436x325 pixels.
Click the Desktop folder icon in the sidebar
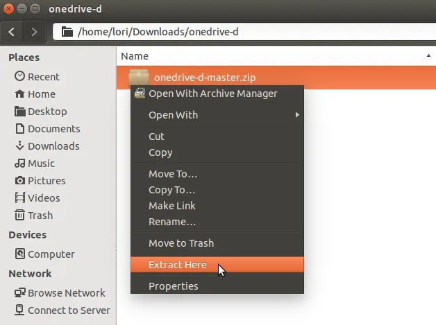pyautogui.click(x=19, y=112)
